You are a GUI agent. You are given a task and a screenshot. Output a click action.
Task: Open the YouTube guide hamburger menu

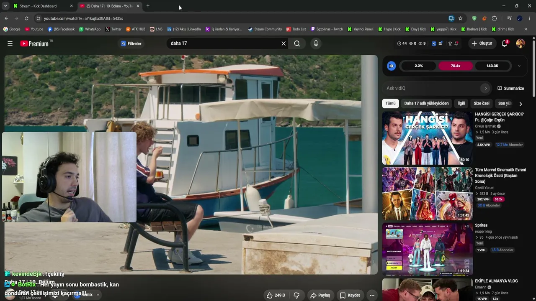click(x=10, y=43)
